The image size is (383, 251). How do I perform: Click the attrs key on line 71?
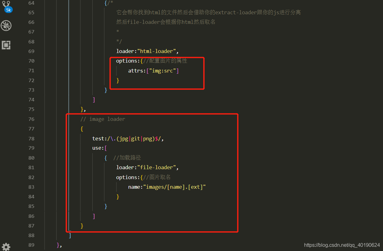pyautogui.click(x=135, y=71)
